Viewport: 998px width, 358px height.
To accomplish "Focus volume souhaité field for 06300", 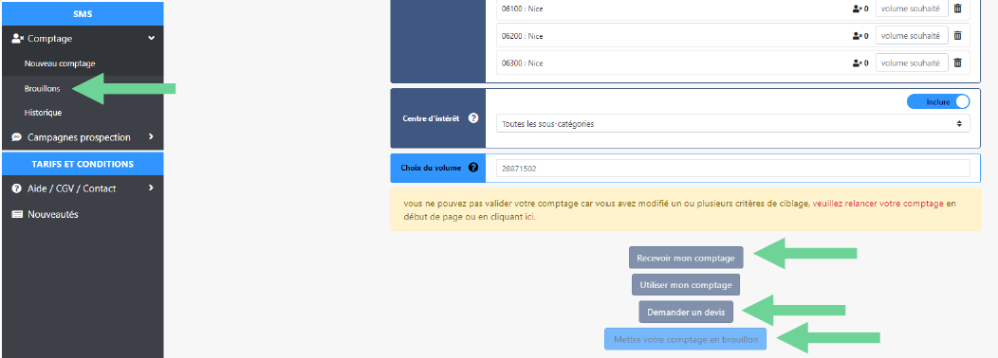I will click(x=912, y=63).
